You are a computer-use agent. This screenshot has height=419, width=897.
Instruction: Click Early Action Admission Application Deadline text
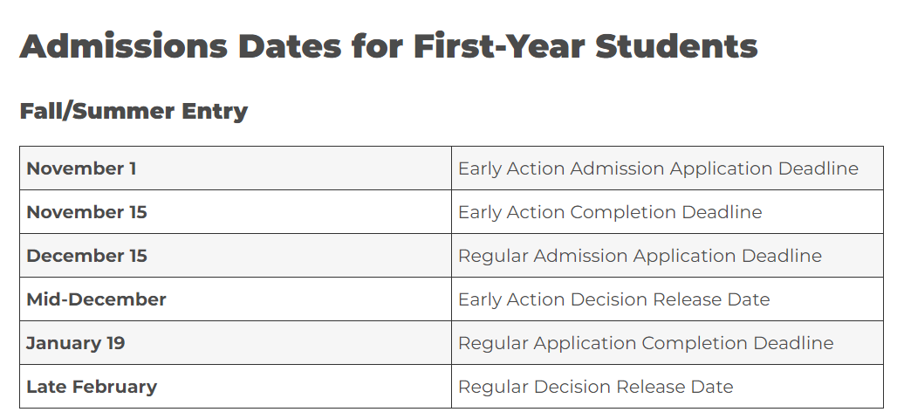point(658,168)
